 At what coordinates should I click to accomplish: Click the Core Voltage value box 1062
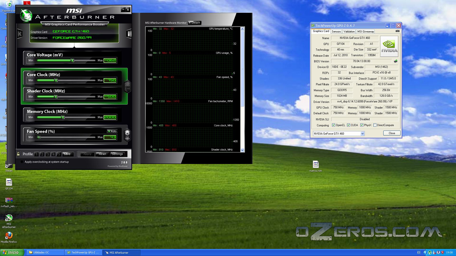pos(110,60)
